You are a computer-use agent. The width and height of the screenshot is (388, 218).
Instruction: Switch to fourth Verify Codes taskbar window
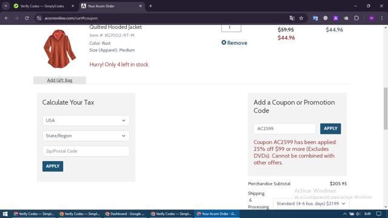coord(171,214)
